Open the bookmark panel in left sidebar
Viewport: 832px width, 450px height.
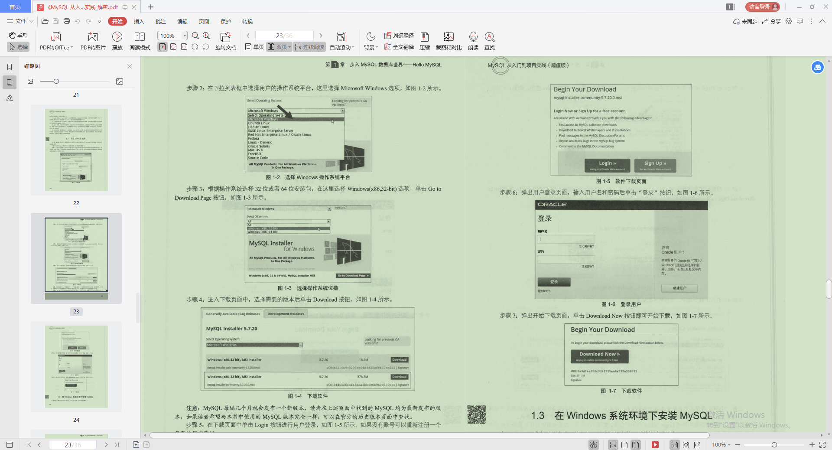coord(10,67)
